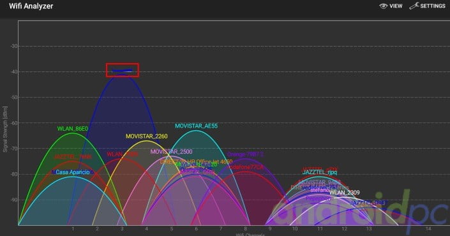Viewport: 450px width, 236px height.
Task: Click the -80 signal strength axis value
Action: click(14, 174)
